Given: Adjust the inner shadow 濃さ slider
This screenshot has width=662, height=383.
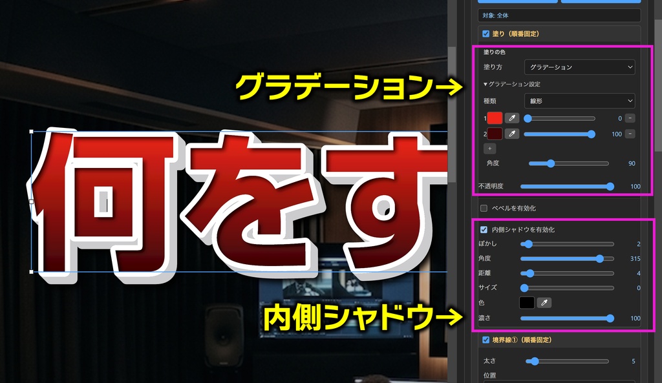Looking at the screenshot, I should click(567, 318).
